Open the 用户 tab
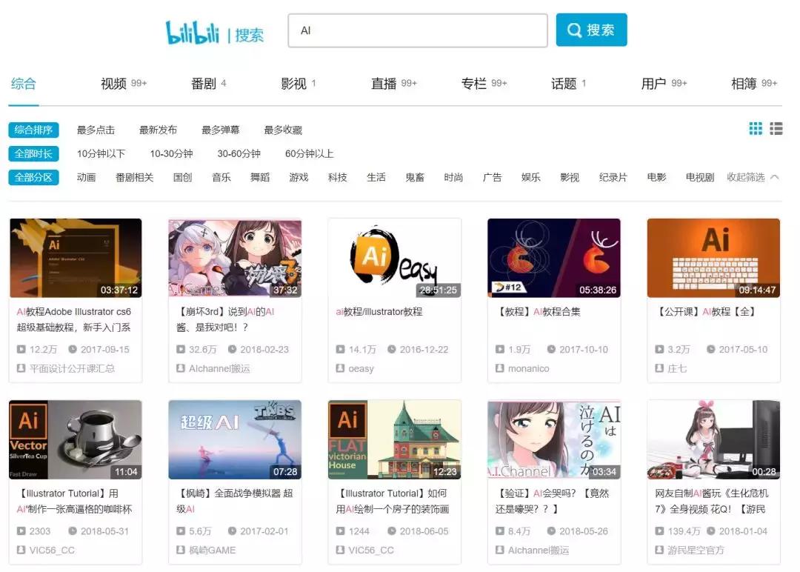 pos(653,83)
